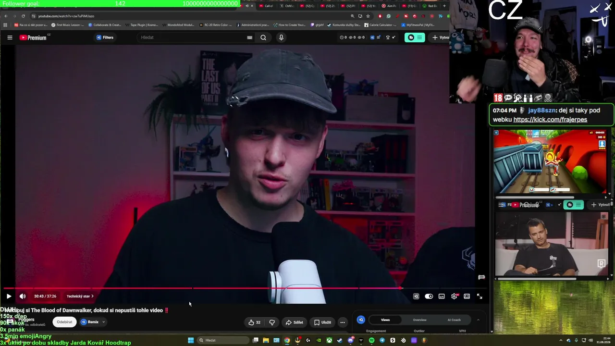Image resolution: width=615 pixels, height=346 pixels.
Task: Switch to theater mode
Action: [467, 297]
